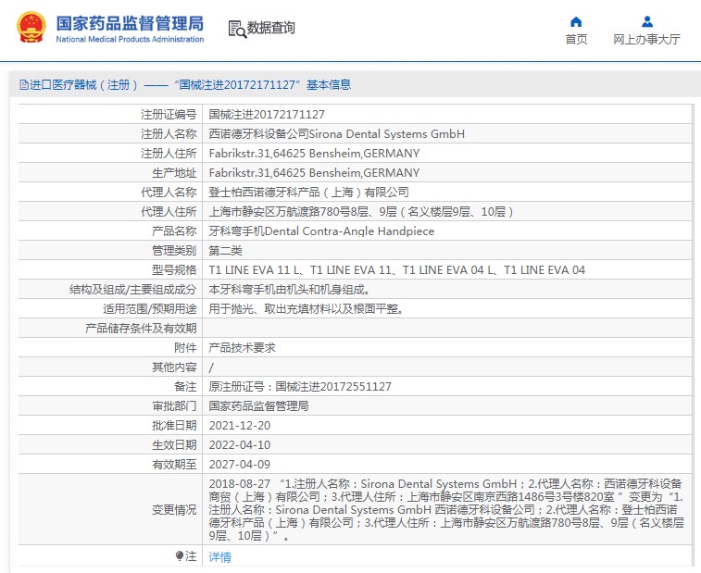Select expiry date 2027-04-09

click(x=240, y=465)
